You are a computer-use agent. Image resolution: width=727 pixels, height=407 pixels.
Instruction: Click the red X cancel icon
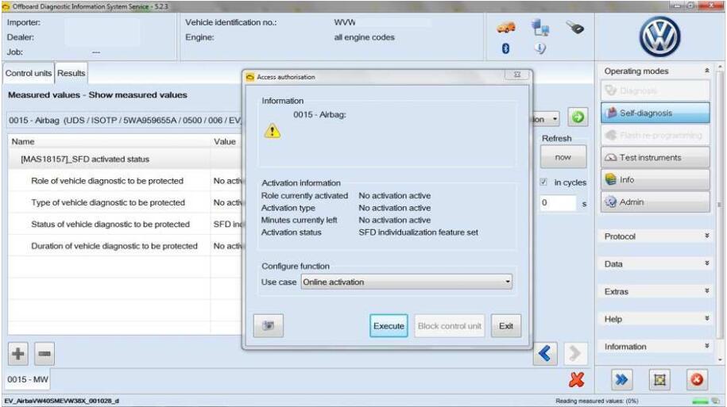coord(576,380)
